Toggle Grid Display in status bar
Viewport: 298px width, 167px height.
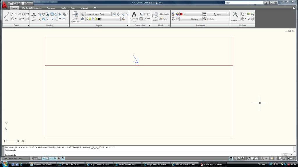click(x=36, y=159)
